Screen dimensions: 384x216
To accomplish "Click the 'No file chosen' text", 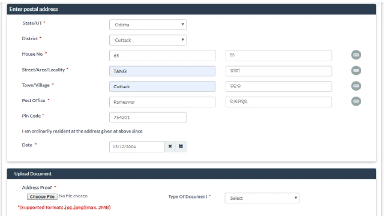I will 73,196.
